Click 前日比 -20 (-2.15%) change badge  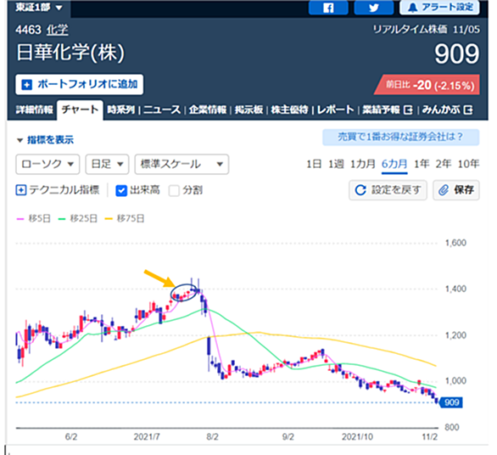(427, 85)
